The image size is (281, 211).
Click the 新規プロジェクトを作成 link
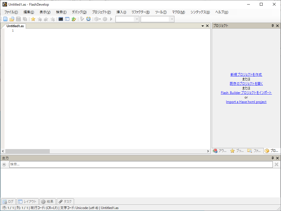(x=246, y=75)
